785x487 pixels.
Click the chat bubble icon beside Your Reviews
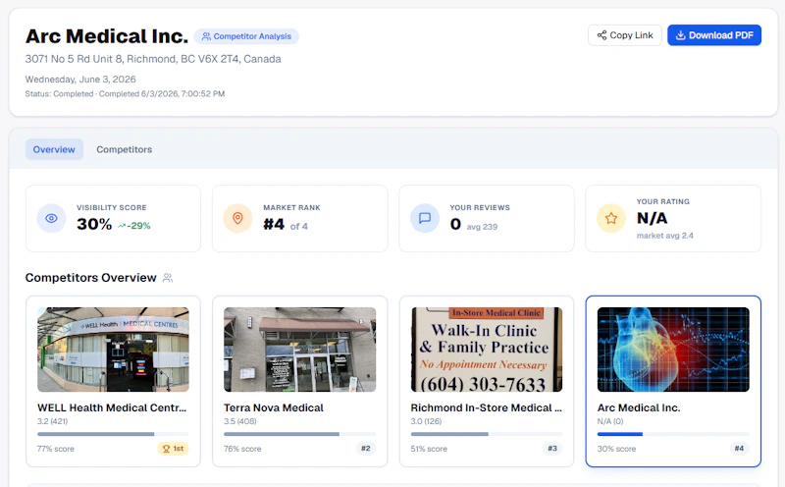pyautogui.click(x=425, y=218)
